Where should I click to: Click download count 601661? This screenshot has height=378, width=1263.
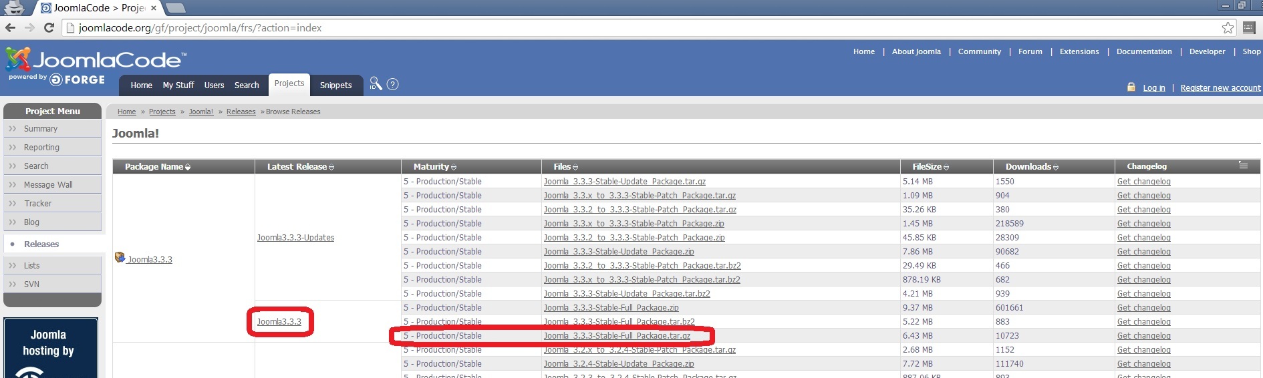click(1009, 308)
